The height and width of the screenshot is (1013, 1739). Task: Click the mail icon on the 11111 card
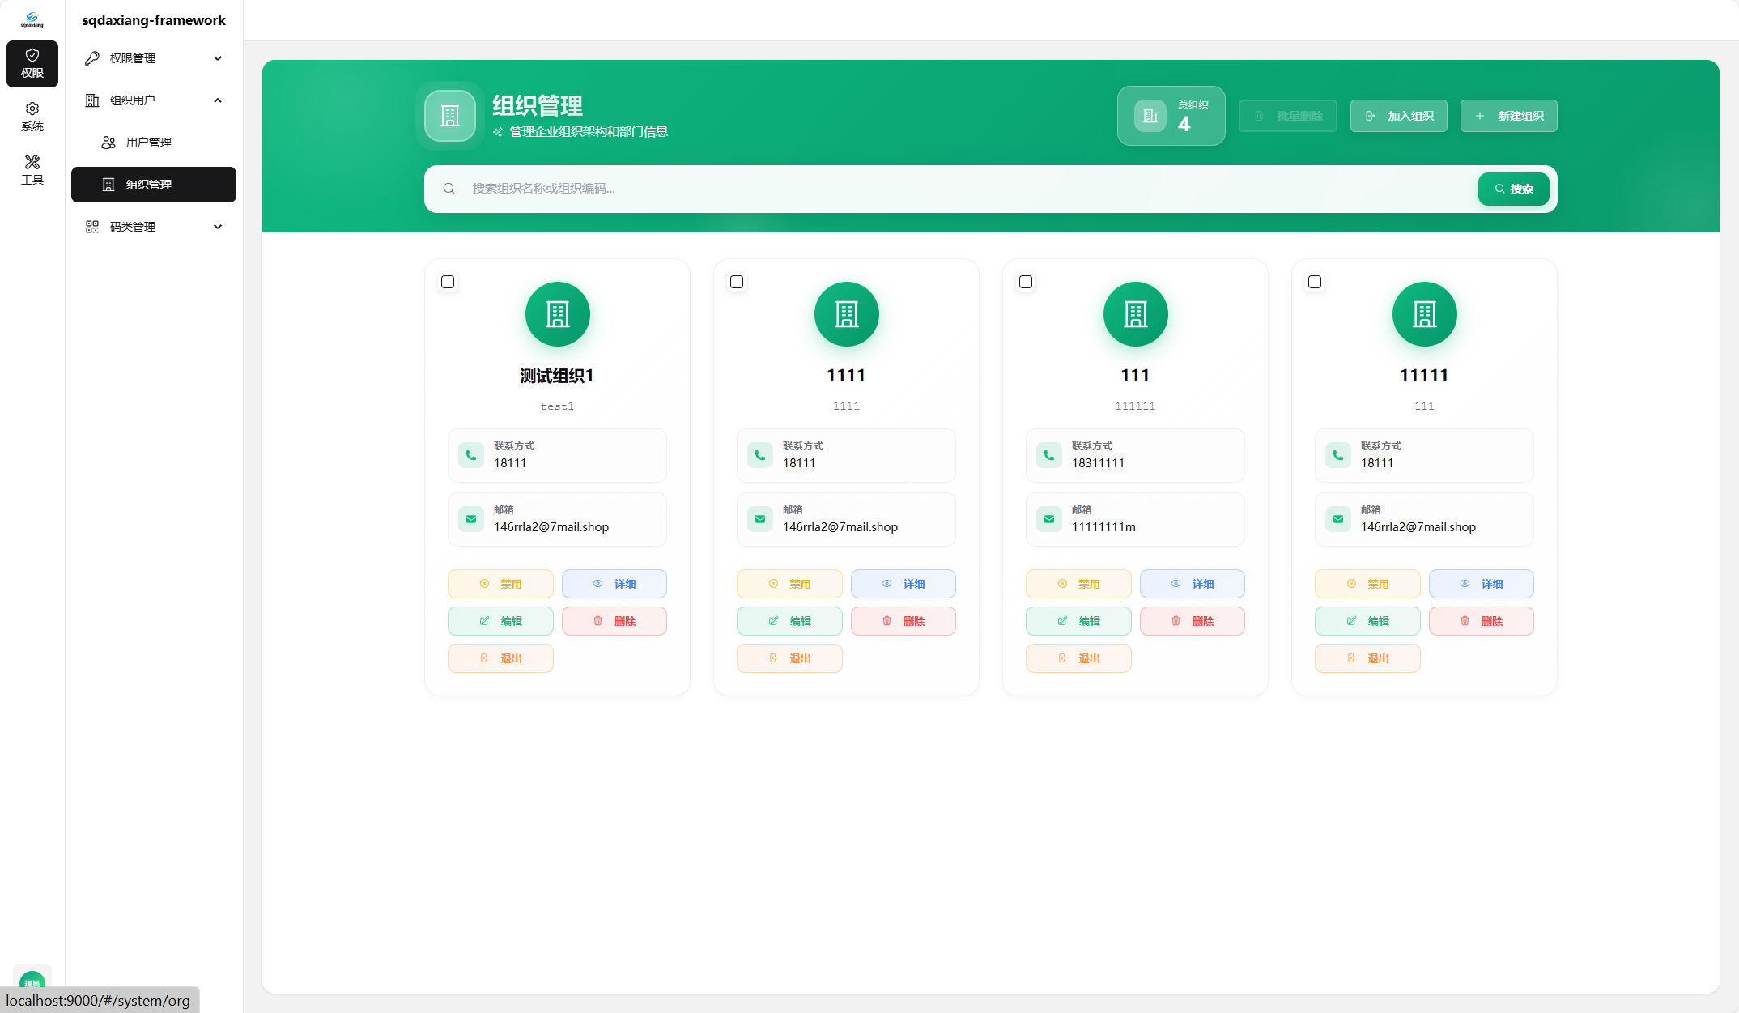[1337, 519]
